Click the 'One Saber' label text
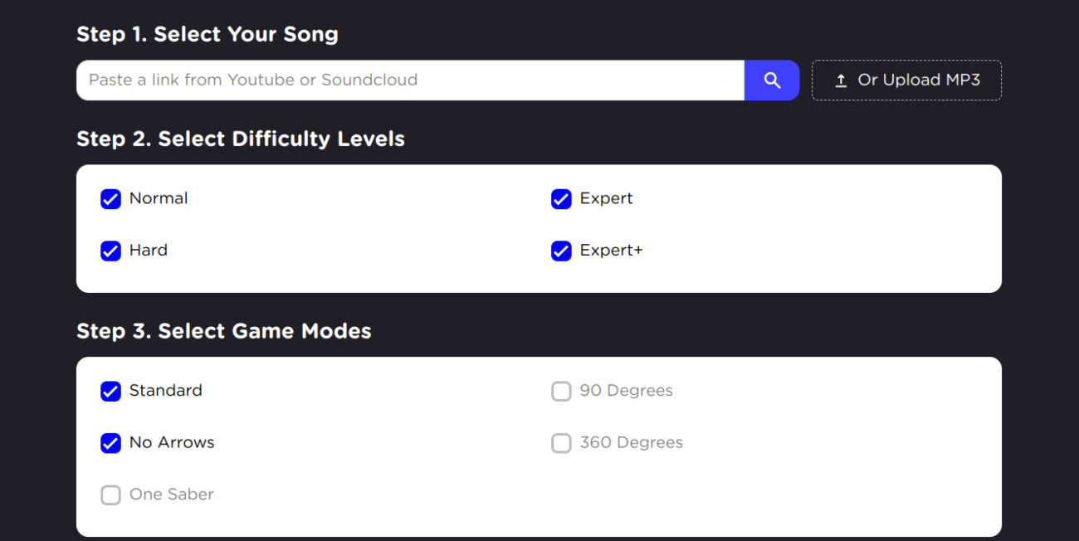 172,495
